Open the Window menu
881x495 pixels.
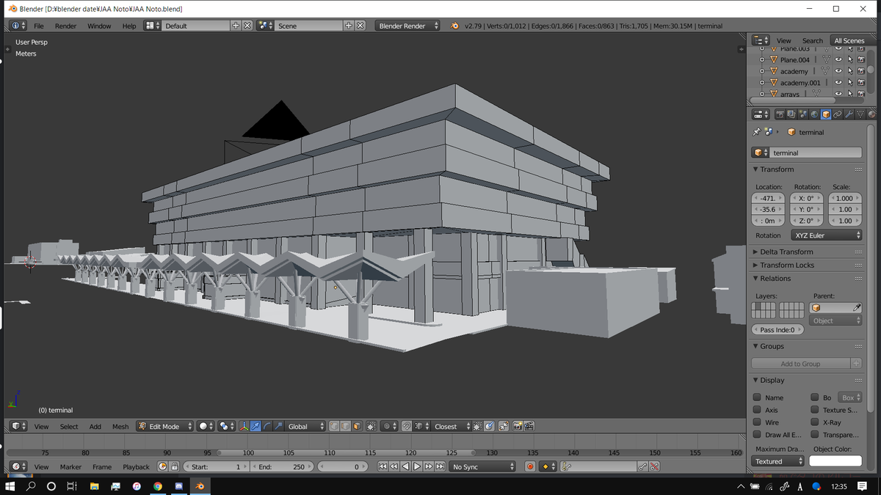(99, 26)
